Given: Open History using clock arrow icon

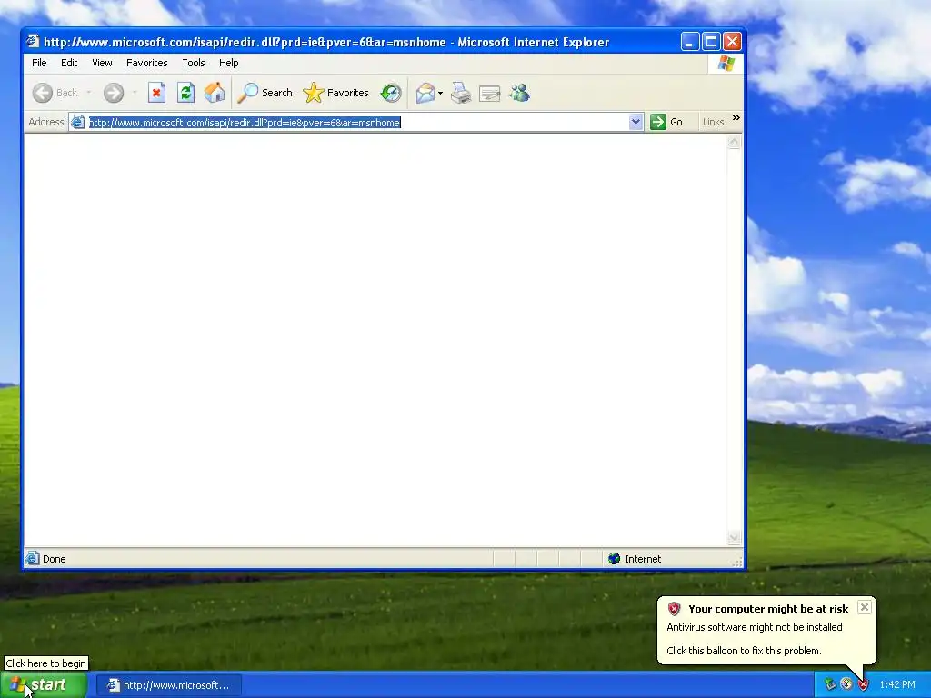Looking at the screenshot, I should pos(391,93).
